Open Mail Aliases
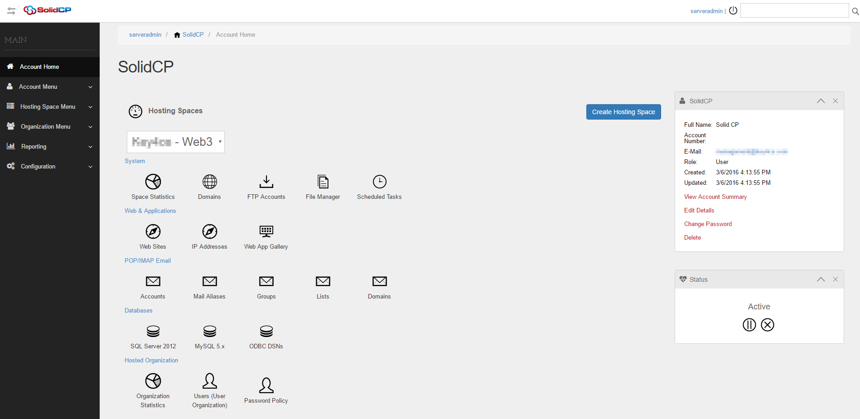The width and height of the screenshot is (860, 419). tap(209, 282)
